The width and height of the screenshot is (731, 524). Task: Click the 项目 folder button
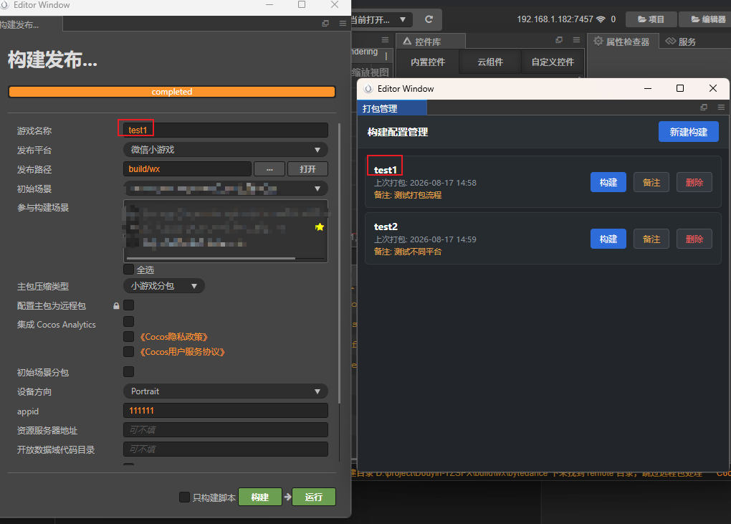click(651, 19)
